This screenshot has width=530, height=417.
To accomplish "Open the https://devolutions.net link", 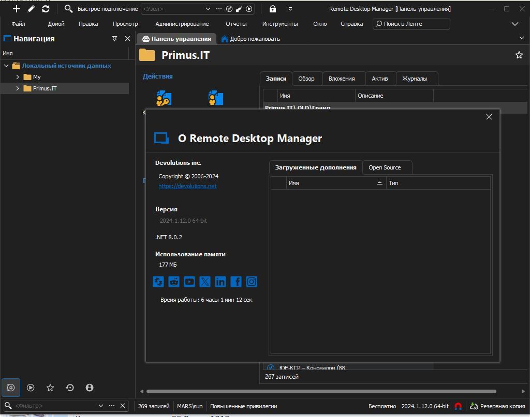I will pos(187,186).
